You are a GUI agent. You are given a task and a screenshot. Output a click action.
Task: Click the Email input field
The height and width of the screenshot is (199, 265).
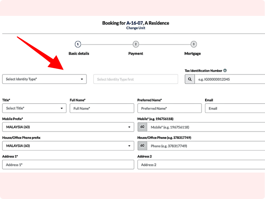(x=235, y=108)
